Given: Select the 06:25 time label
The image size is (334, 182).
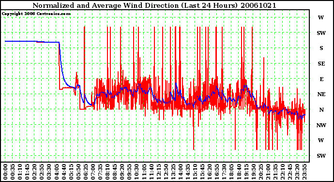Looking at the screenshot, I should point(85,172).
